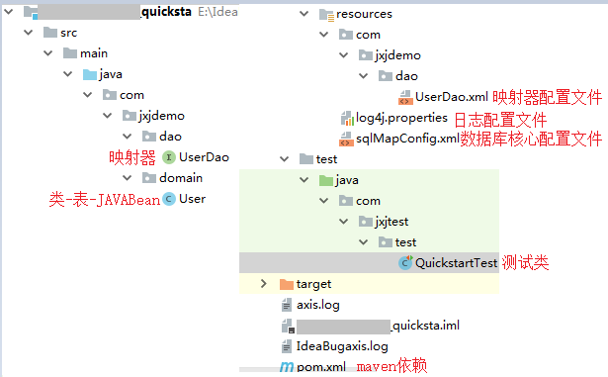This screenshot has width=608, height=377.
Task: Click the domain package folder icon
Action: 149,178
